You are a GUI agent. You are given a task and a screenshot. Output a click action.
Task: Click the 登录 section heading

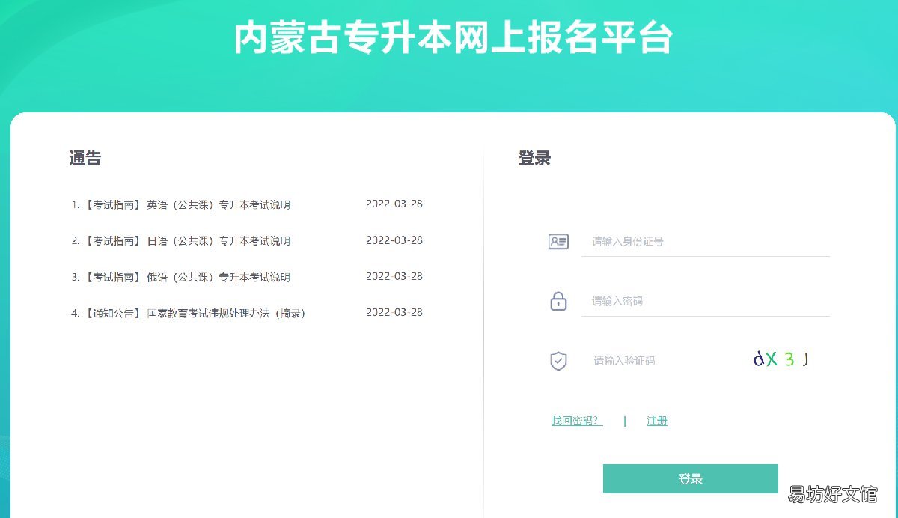point(534,158)
